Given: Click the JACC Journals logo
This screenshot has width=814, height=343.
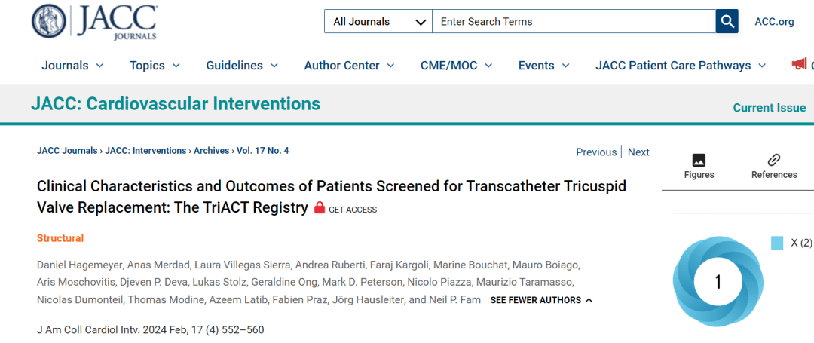Looking at the screenshot, I should pyautogui.click(x=95, y=21).
